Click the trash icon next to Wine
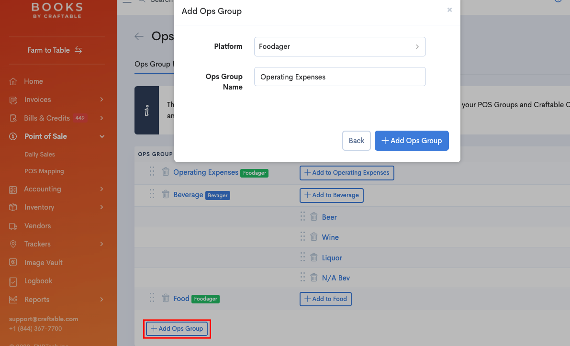This screenshot has width=570, height=346. pyautogui.click(x=314, y=236)
